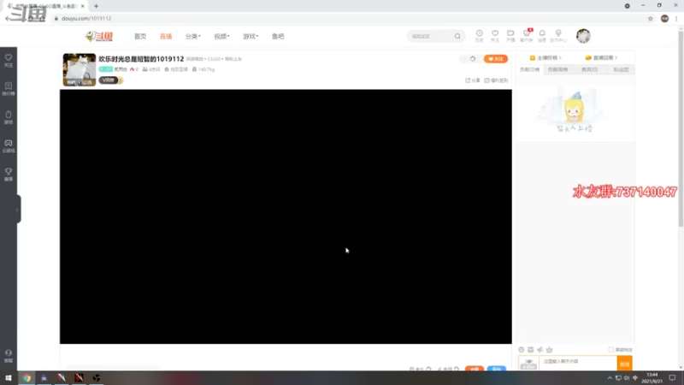Image resolution: width=684 pixels, height=385 pixels.
Task: Open the 鱼吧 navigation item
Action: (278, 36)
